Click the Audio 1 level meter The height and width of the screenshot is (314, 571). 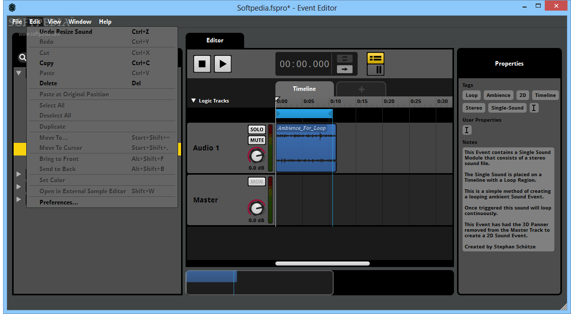click(x=270, y=148)
